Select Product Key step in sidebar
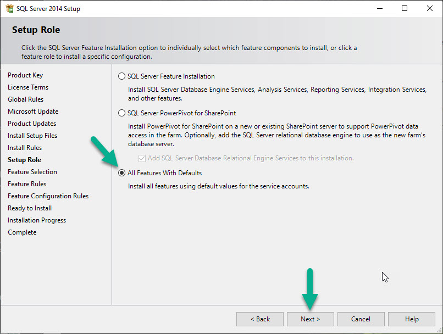 coord(25,75)
